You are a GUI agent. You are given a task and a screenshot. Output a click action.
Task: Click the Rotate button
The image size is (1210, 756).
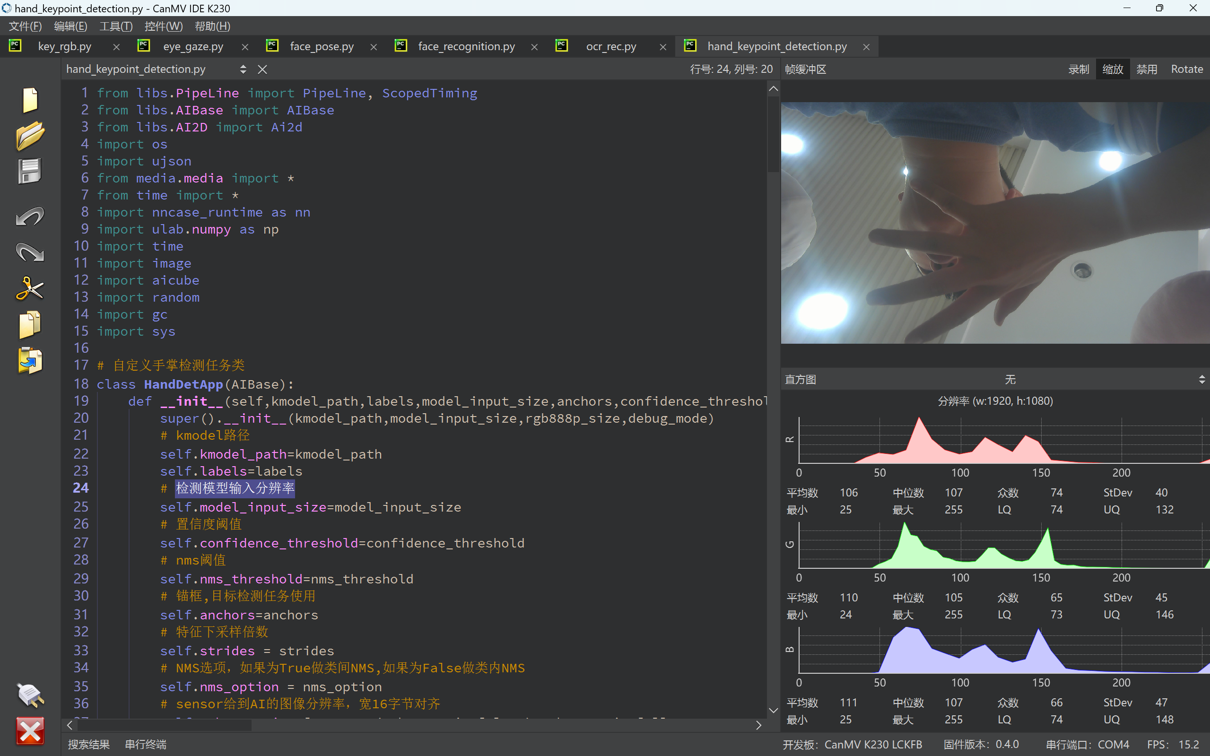pyautogui.click(x=1186, y=69)
